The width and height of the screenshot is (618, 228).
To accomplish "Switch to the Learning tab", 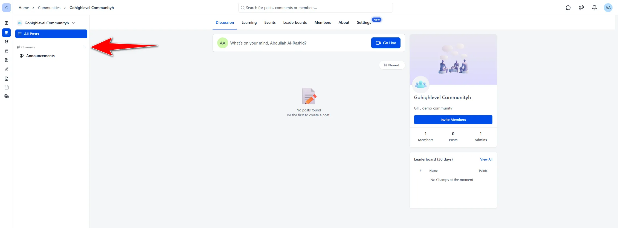I will pos(249,22).
